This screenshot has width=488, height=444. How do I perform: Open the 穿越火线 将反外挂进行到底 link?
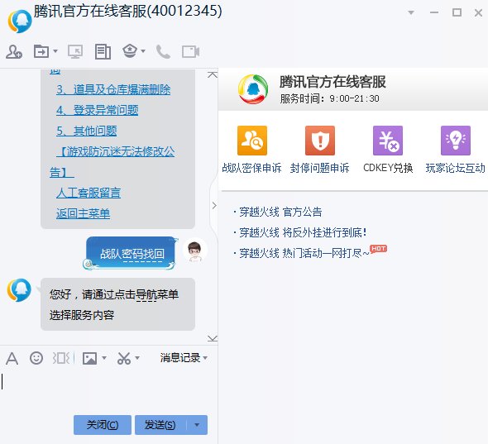point(303,232)
